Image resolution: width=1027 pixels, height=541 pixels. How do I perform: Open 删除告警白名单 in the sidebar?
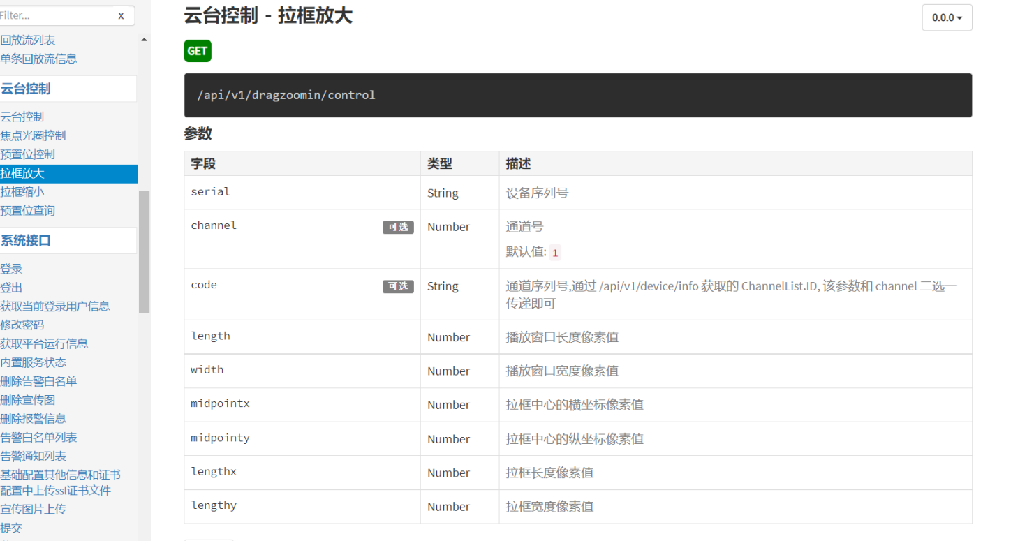click(x=38, y=382)
